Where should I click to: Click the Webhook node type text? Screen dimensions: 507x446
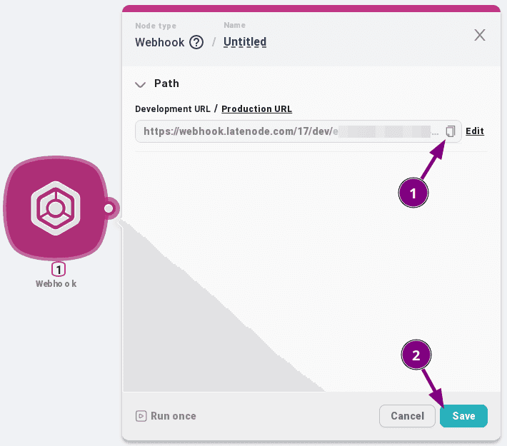(x=159, y=42)
